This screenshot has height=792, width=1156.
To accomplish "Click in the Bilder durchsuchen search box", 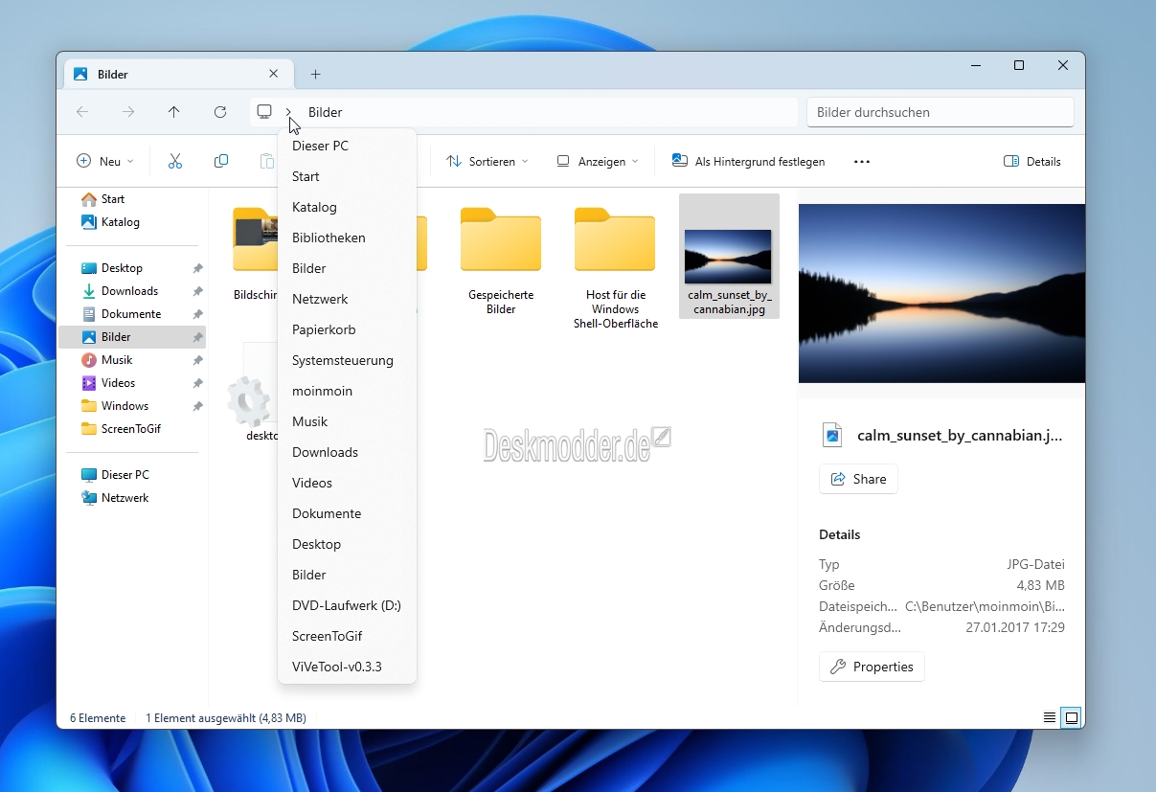I will point(941,112).
